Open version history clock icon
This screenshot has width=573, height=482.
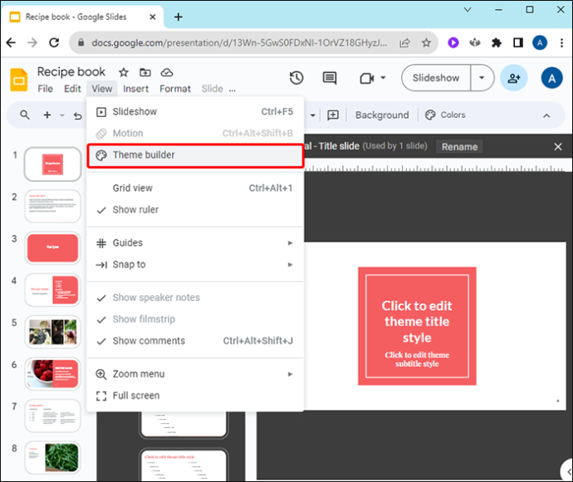296,78
